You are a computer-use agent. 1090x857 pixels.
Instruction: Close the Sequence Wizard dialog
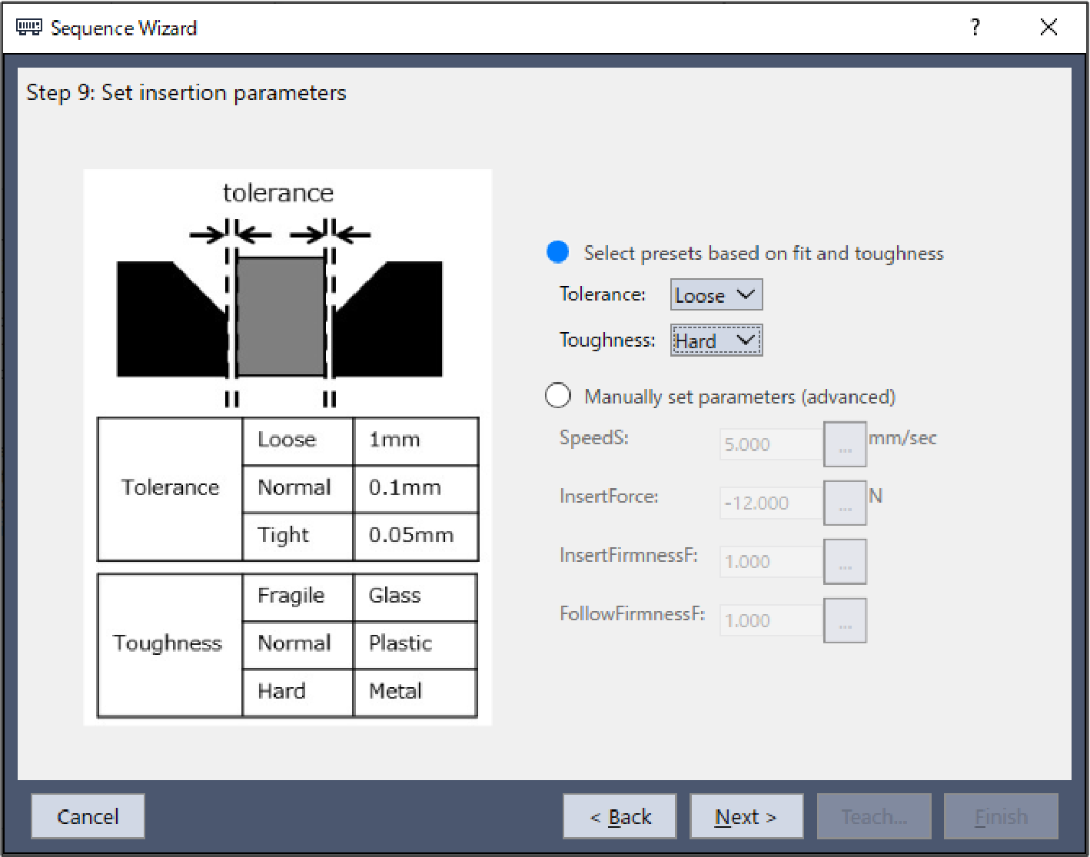coord(1048,28)
